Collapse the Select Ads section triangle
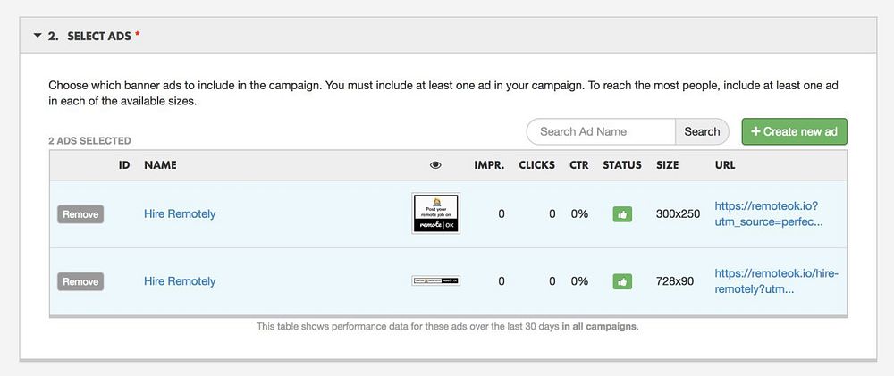 [38, 36]
